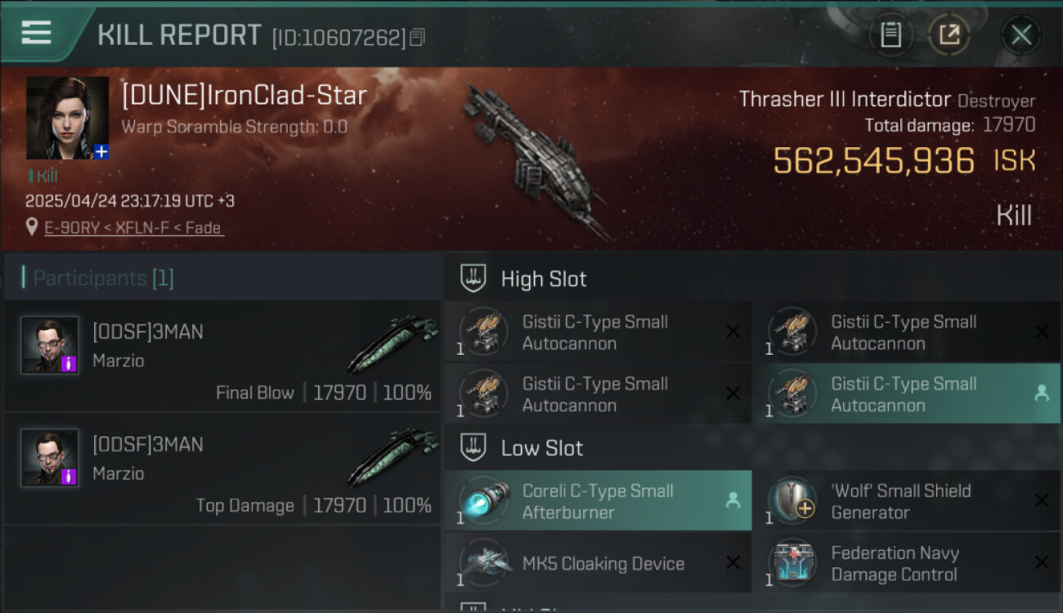
Task: Select Final Blow participant 3MAN portrait
Action: 50,345
